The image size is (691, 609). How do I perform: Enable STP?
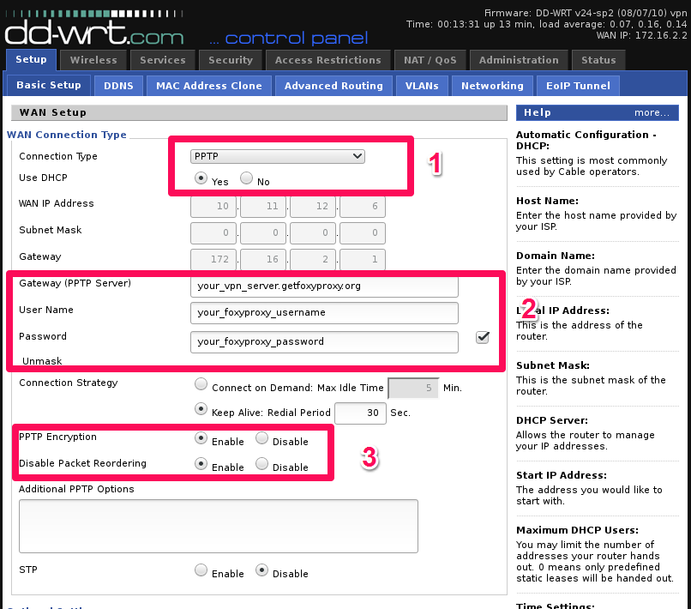pyautogui.click(x=201, y=570)
